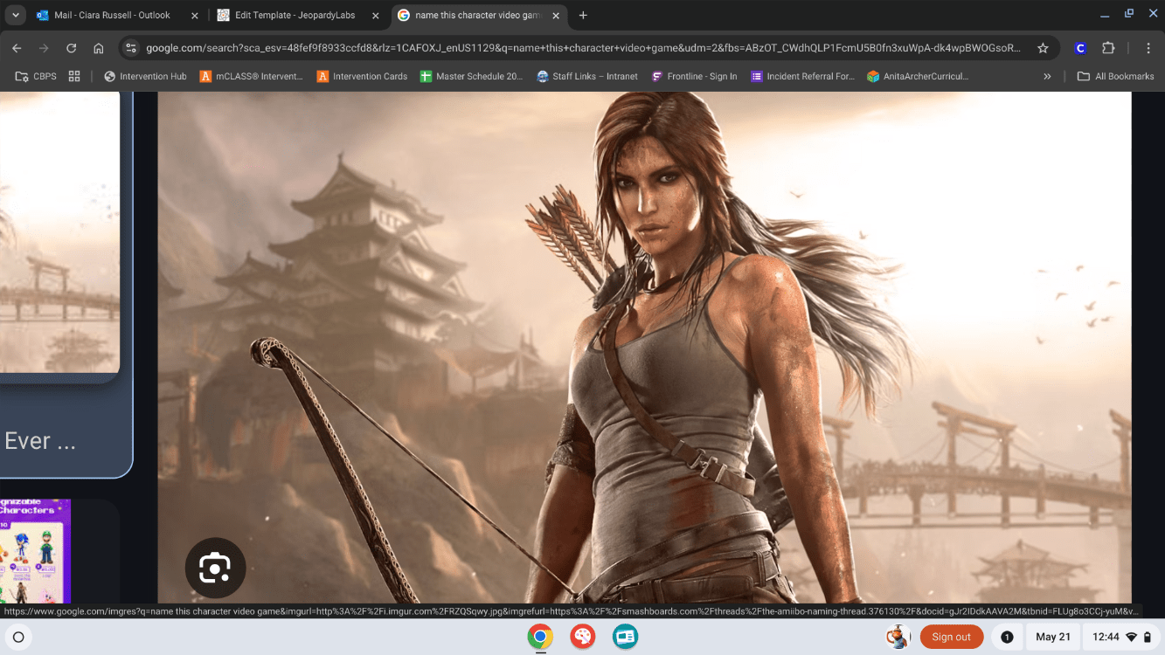Open the Chrome three-dot menu

[1148, 48]
